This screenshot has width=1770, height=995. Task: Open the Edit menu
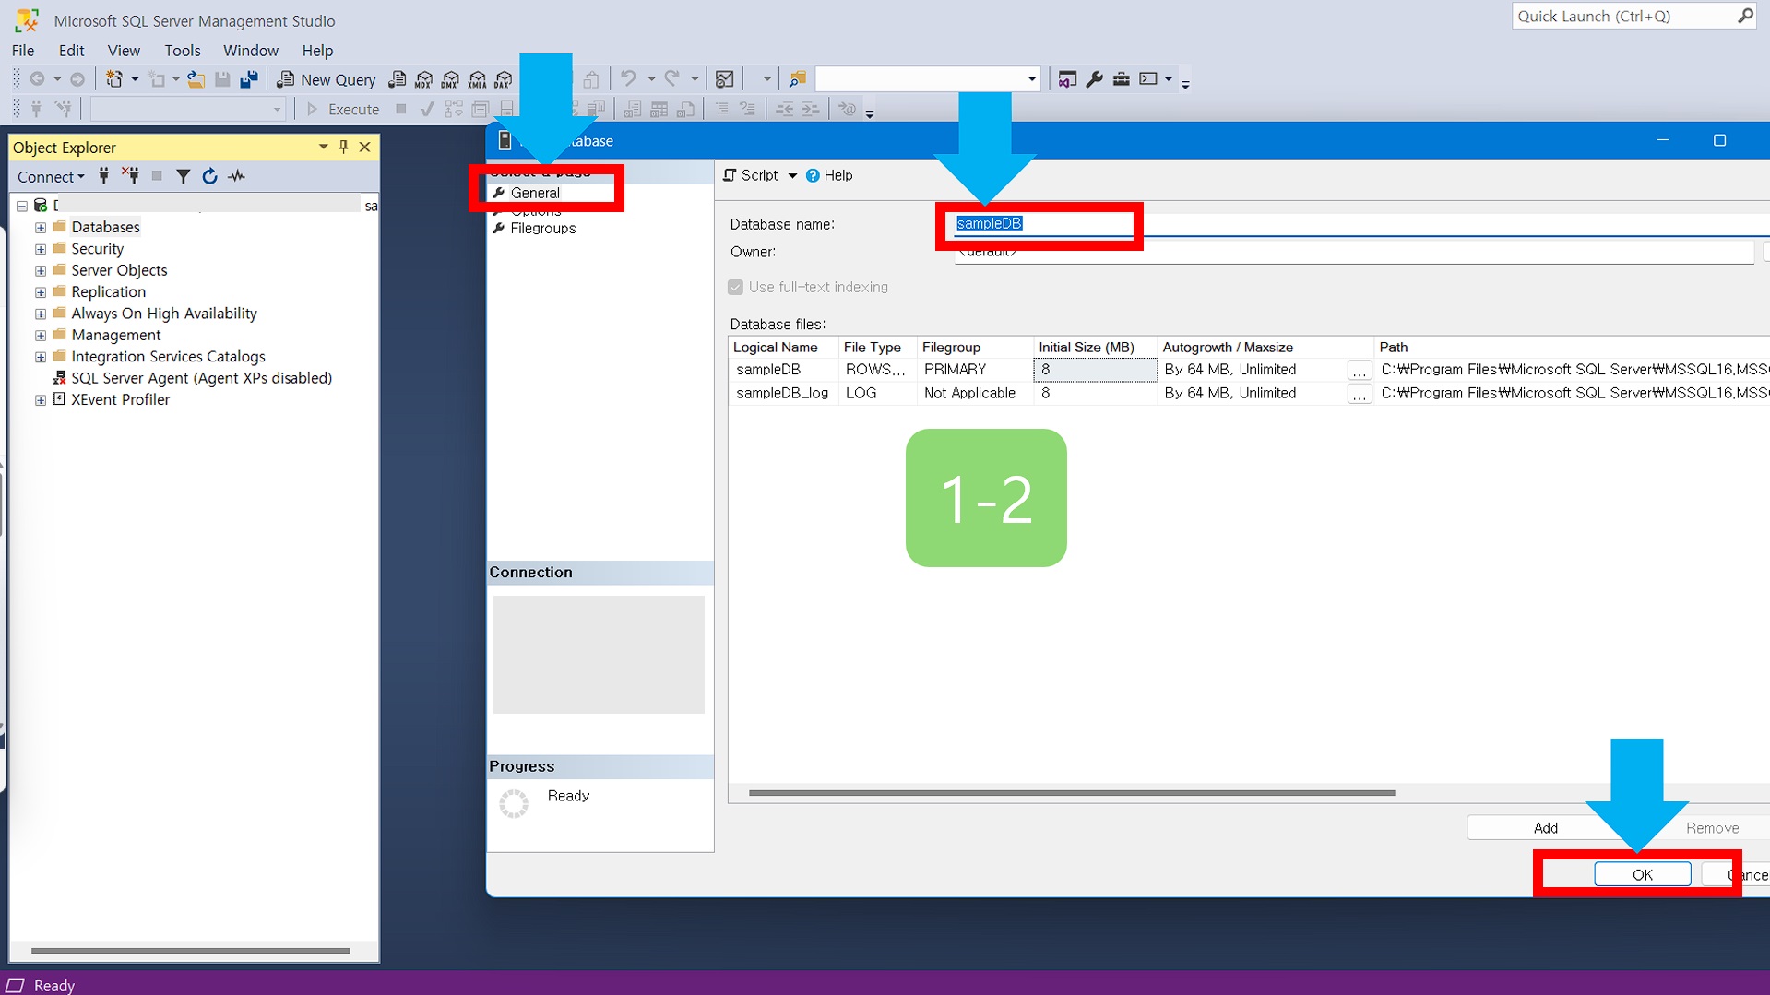pos(71,51)
